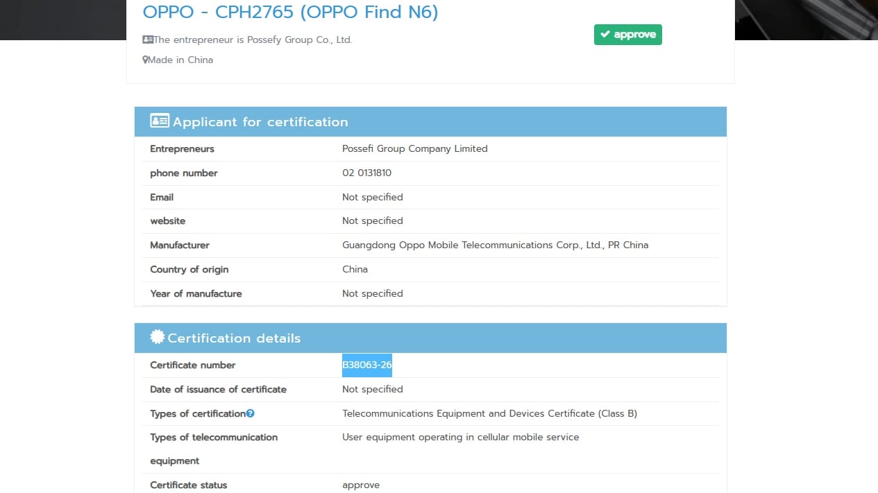This screenshot has height=493, width=878.
Task: Click the Certificate status row showing approve
Action: point(360,485)
